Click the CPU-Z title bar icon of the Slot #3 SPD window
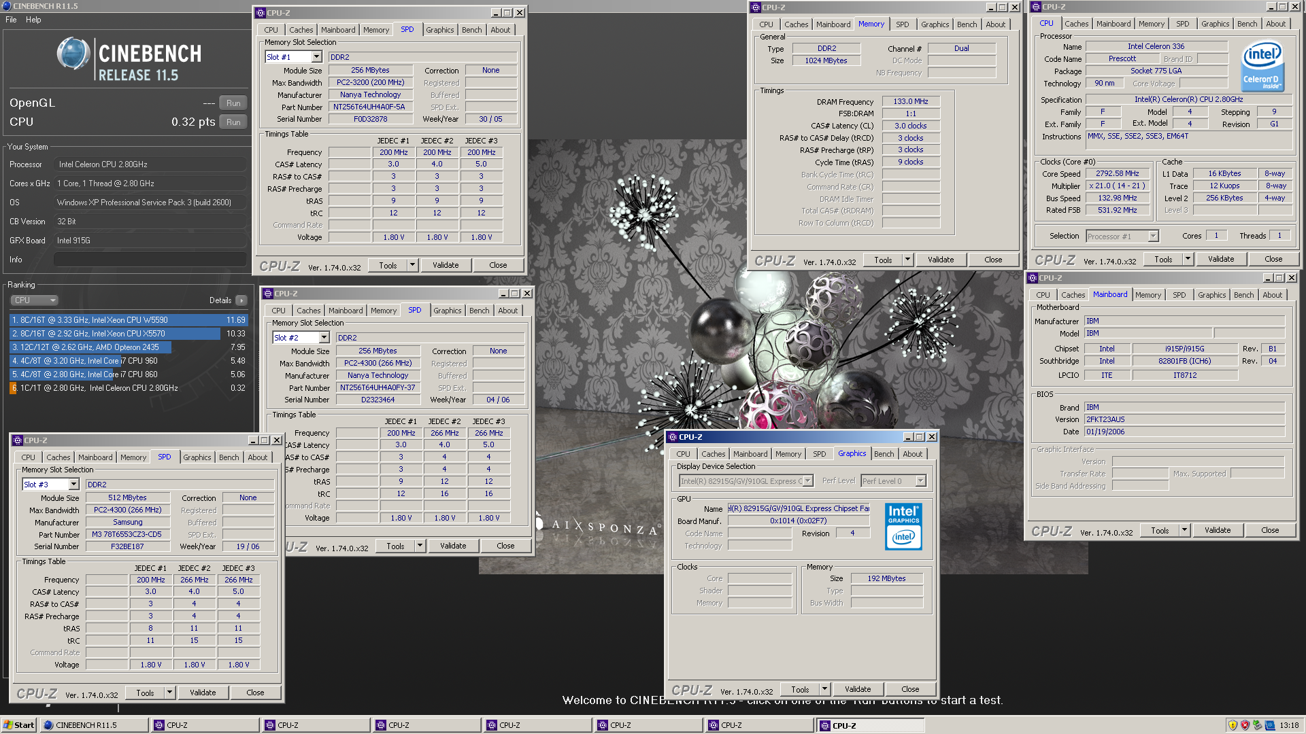Screen dimensions: 1306x734 pos(18,440)
